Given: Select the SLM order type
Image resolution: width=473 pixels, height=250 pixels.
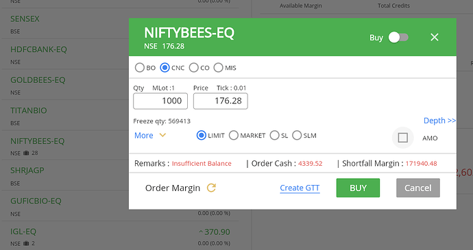Looking at the screenshot, I should click(297, 136).
